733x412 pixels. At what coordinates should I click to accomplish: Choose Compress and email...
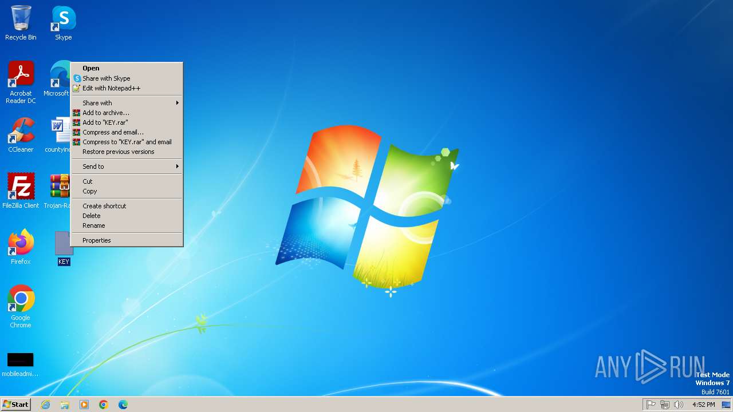pyautogui.click(x=127, y=132)
